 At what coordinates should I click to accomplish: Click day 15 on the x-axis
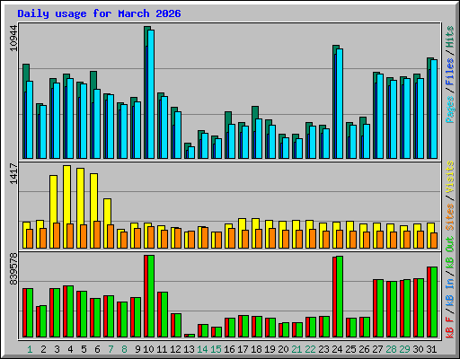pyautogui.click(x=216, y=349)
